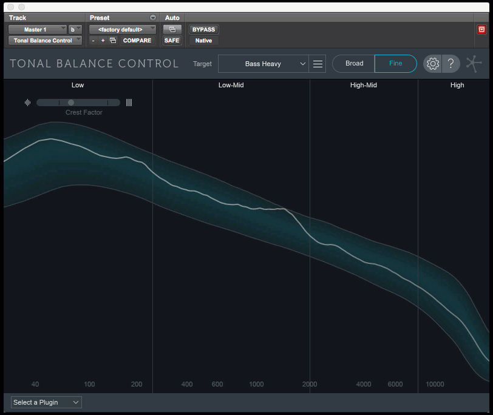Click the Crest Factor slider handle
This screenshot has width=493, height=415.
click(71, 103)
